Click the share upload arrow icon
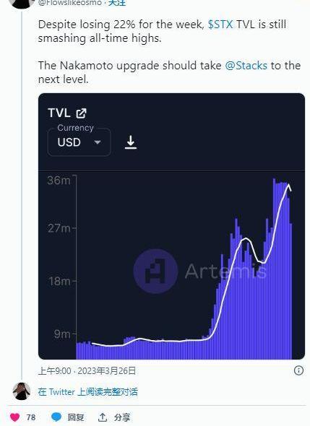This screenshot has height=426, width=310. tap(103, 417)
